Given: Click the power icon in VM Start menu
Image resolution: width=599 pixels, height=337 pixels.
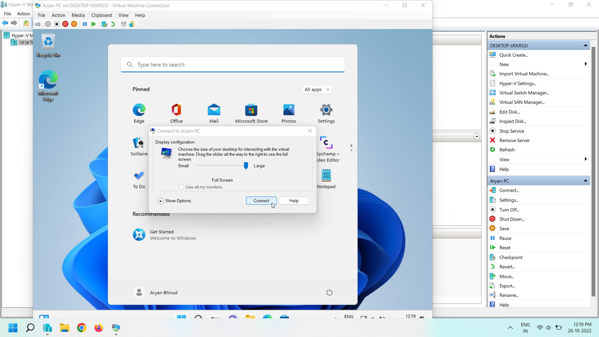Looking at the screenshot, I should click(329, 293).
